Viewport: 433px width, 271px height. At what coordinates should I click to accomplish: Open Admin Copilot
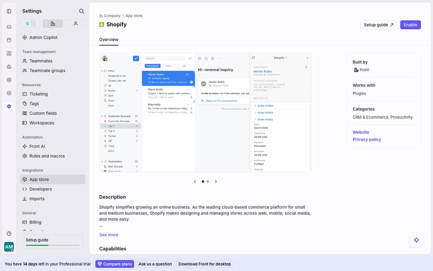[52, 37]
